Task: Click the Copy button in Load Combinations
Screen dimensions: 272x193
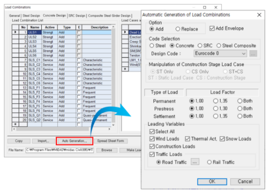Action: (19, 141)
